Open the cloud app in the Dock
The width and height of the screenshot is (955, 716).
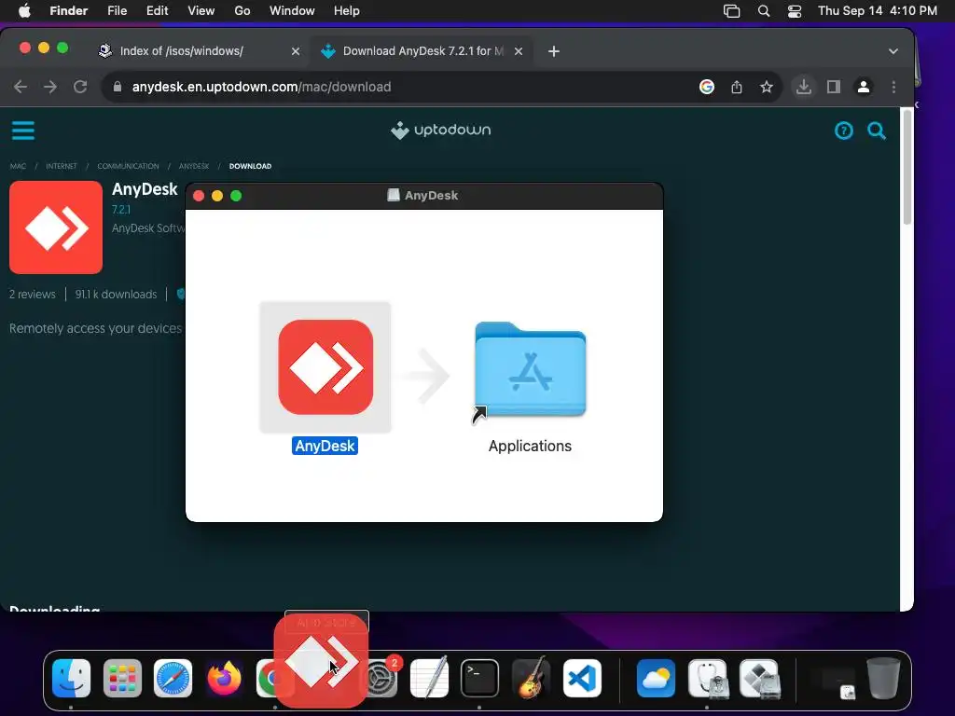[x=656, y=679]
